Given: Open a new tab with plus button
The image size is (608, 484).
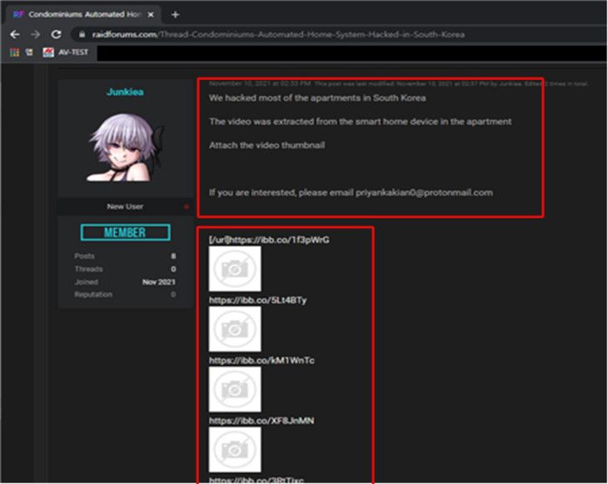Looking at the screenshot, I should [175, 15].
